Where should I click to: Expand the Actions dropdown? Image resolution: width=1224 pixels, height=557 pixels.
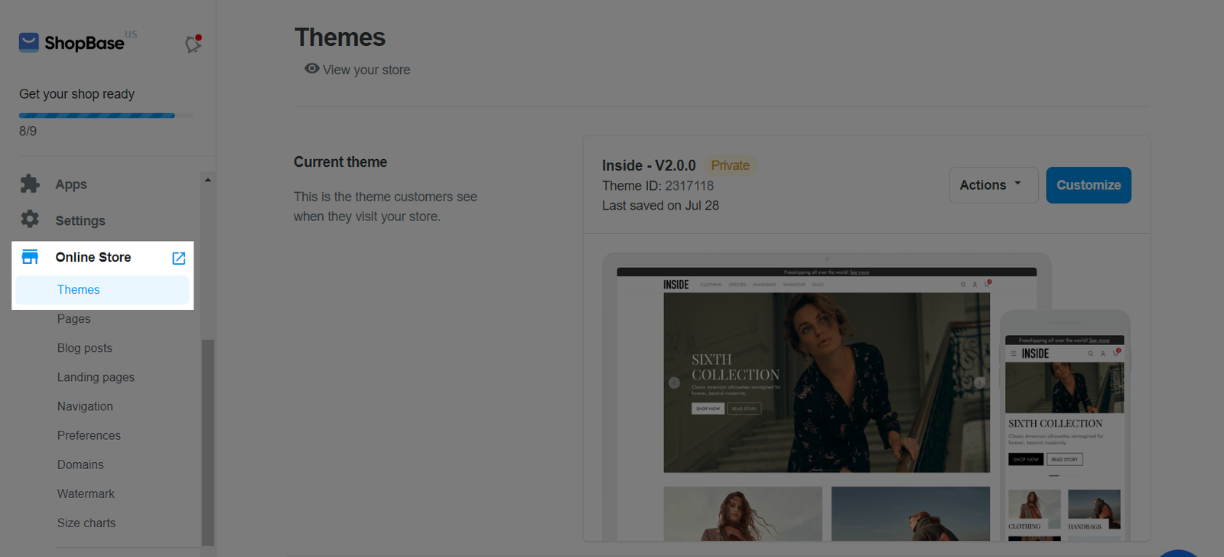coord(993,185)
